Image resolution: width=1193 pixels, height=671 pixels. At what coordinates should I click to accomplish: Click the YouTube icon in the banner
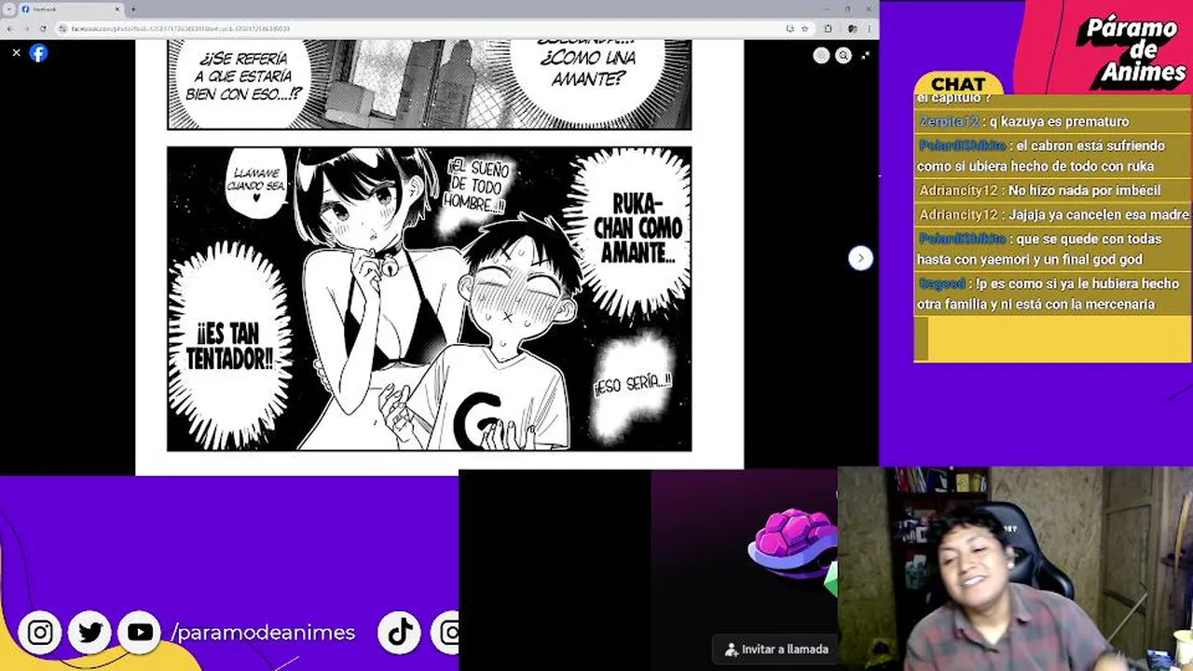[141, 633]
